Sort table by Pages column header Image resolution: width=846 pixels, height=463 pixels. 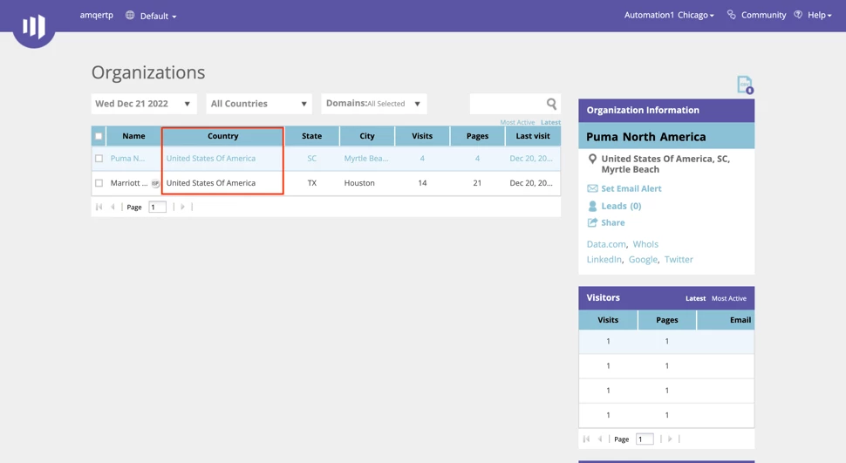[x=477, y=136]
